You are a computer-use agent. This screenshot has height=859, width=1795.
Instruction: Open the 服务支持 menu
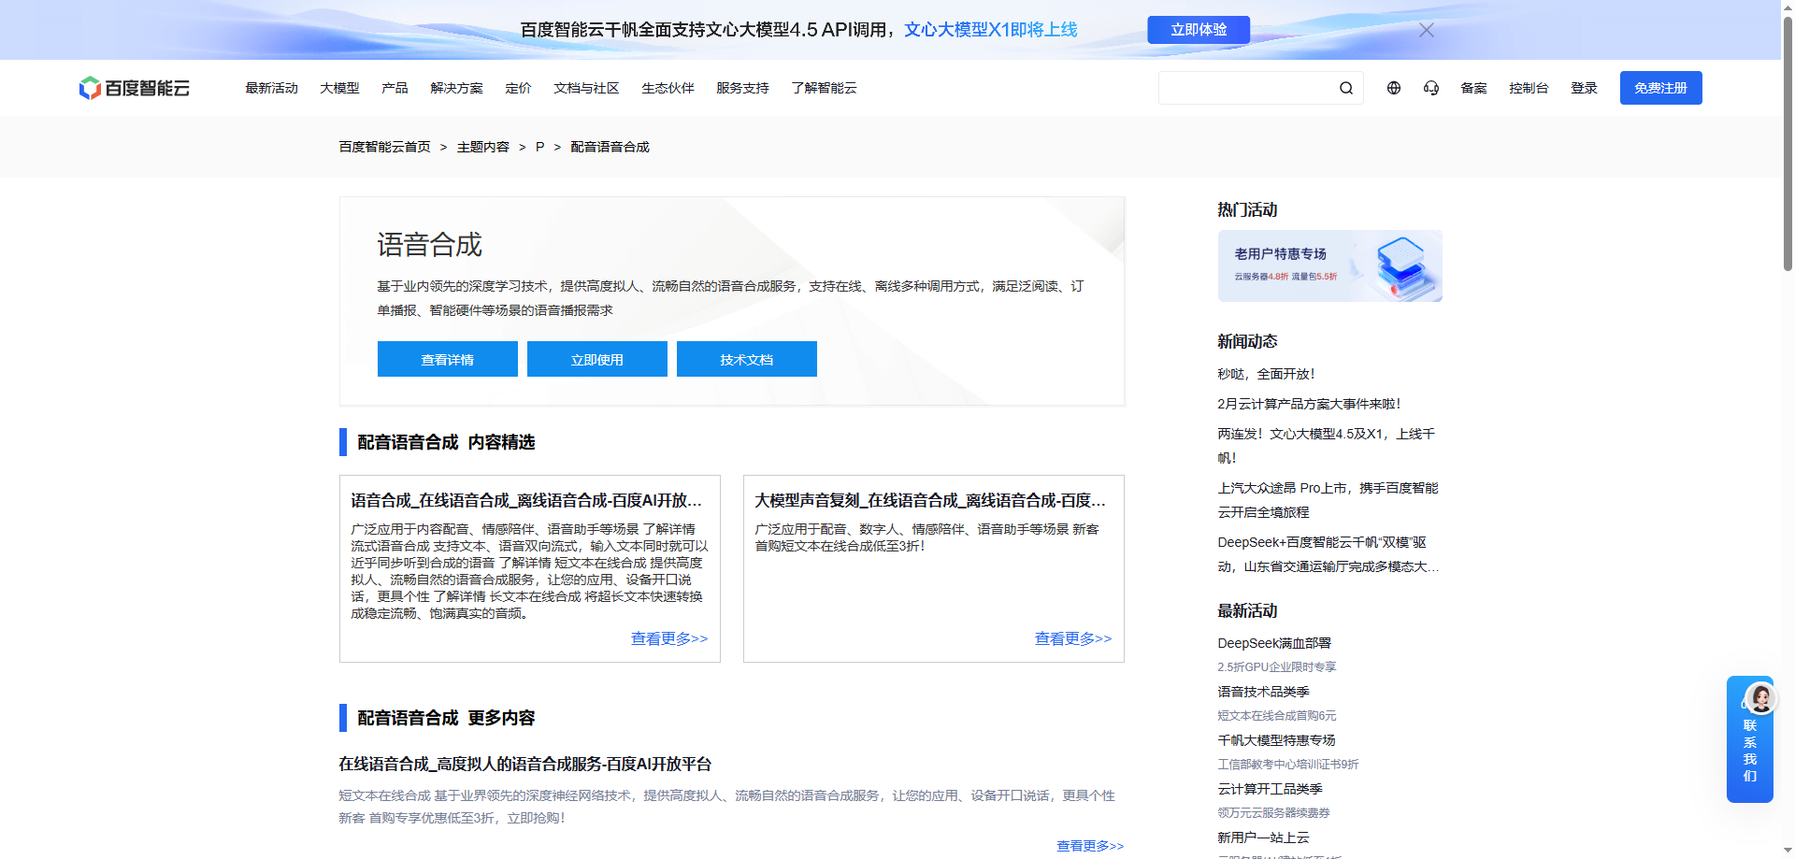[x=742, y=88]
